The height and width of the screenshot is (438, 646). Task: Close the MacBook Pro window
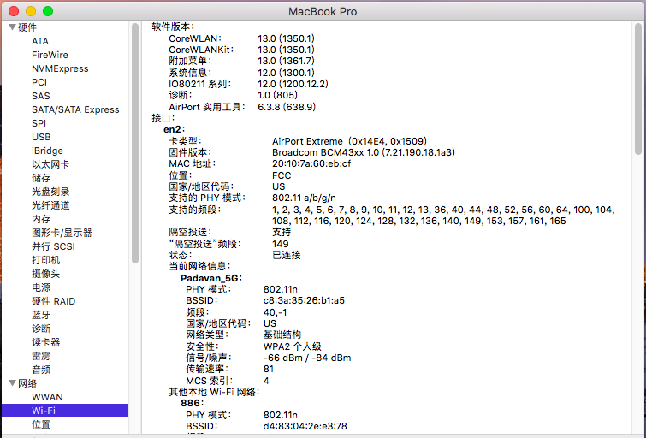14,11
